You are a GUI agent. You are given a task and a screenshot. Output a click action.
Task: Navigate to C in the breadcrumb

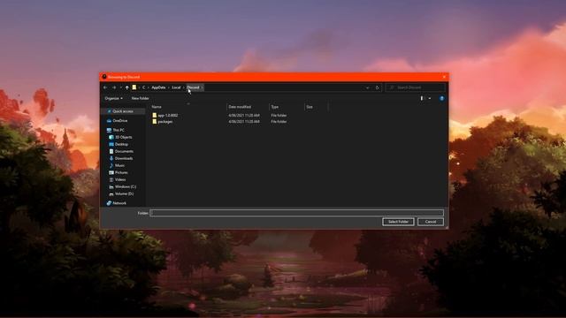pos(143,87)
